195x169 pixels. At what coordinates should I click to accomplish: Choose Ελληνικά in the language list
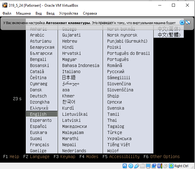39,108
